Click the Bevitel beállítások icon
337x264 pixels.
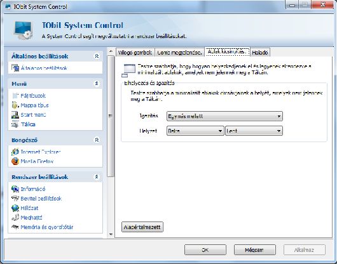(15, 199)
